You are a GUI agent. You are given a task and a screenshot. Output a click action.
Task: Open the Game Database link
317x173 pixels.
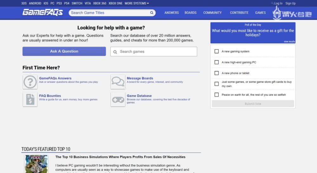click(x=139, y=96)
